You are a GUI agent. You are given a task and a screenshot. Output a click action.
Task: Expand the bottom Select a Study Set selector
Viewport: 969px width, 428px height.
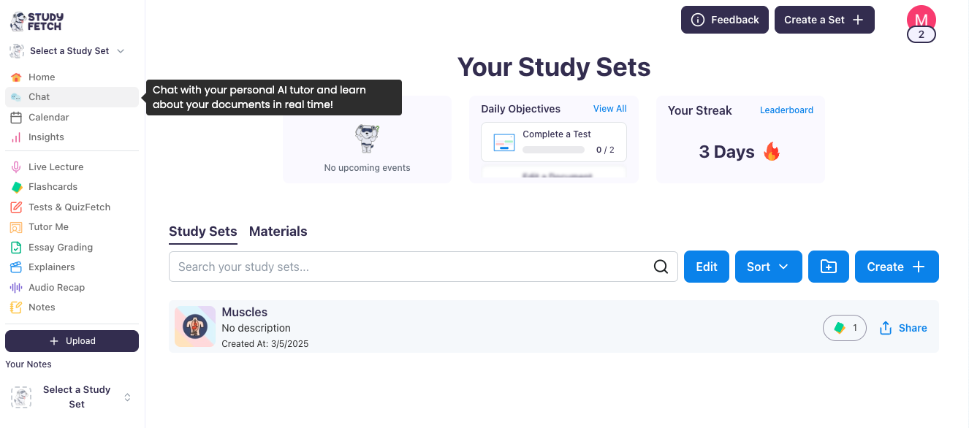click(x=76, y=397)
